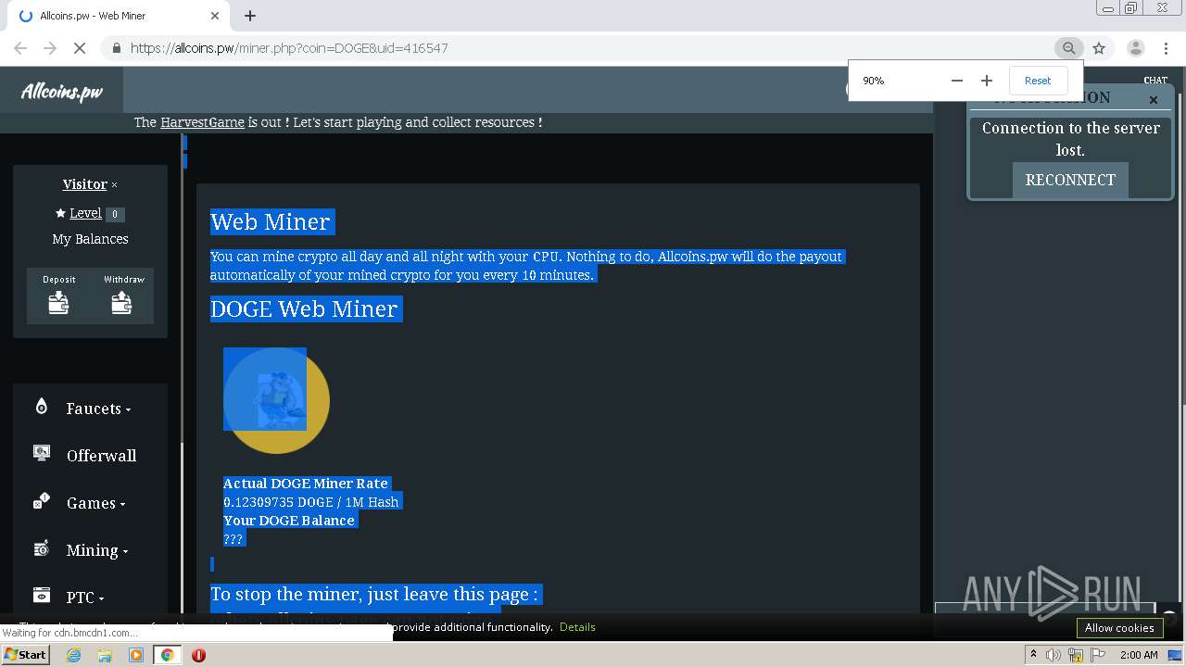Image resolution: width=1186 pixels, height=667 pixels.
Task: Open the Chrome profile avatar
Action: [1135, 48]
